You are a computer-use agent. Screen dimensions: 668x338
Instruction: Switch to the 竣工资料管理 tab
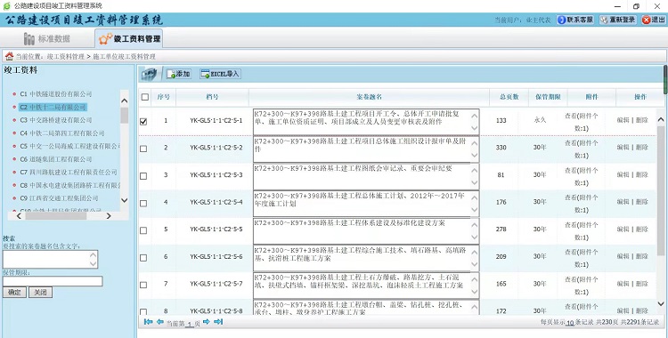pyautogui.click(x=129, y=39)
